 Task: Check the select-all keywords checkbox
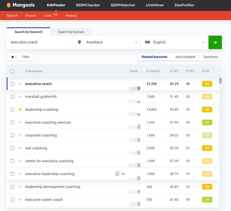click(13, 71)
